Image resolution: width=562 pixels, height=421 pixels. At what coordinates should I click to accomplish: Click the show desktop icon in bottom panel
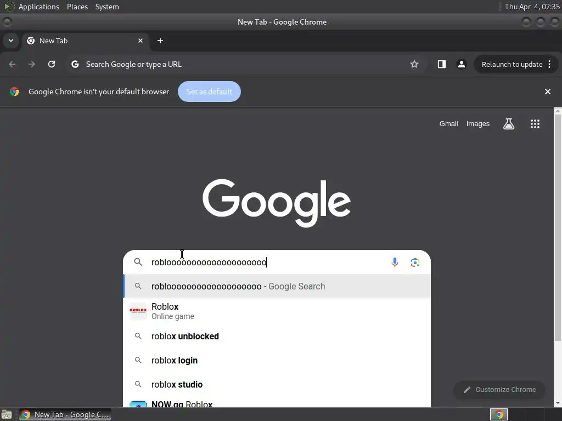pyautogui.click(x=7, y=414)
